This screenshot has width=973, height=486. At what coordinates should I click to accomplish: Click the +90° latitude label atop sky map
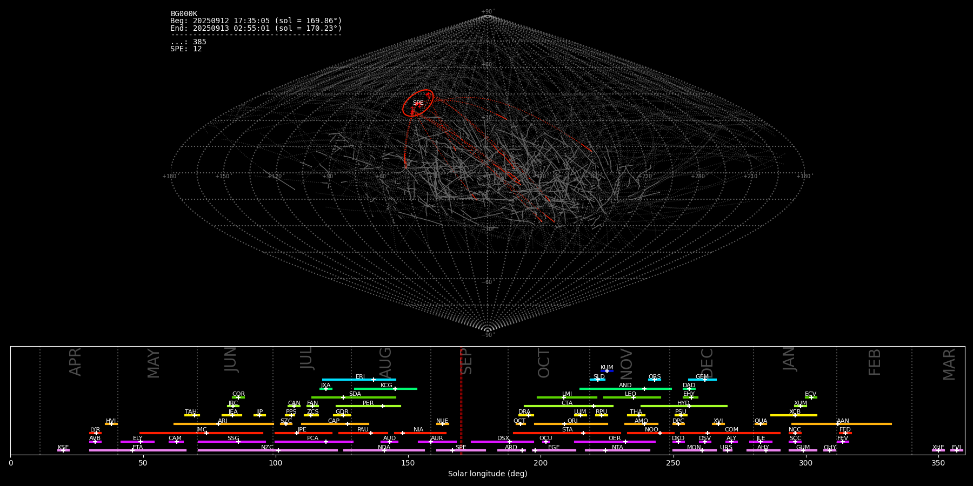click(x=488, y=12)
